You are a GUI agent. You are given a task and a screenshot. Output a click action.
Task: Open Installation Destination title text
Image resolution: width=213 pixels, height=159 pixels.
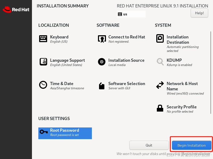coord(178,39)
